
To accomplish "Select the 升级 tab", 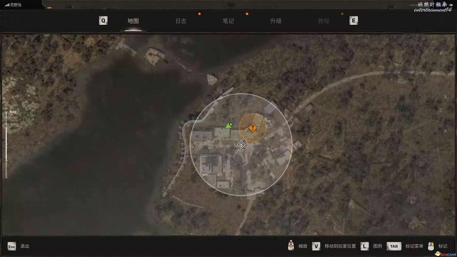I will (x=276, y=21).
